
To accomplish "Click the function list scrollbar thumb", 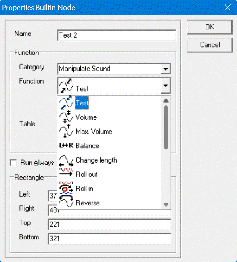I will tap(166, 127).
